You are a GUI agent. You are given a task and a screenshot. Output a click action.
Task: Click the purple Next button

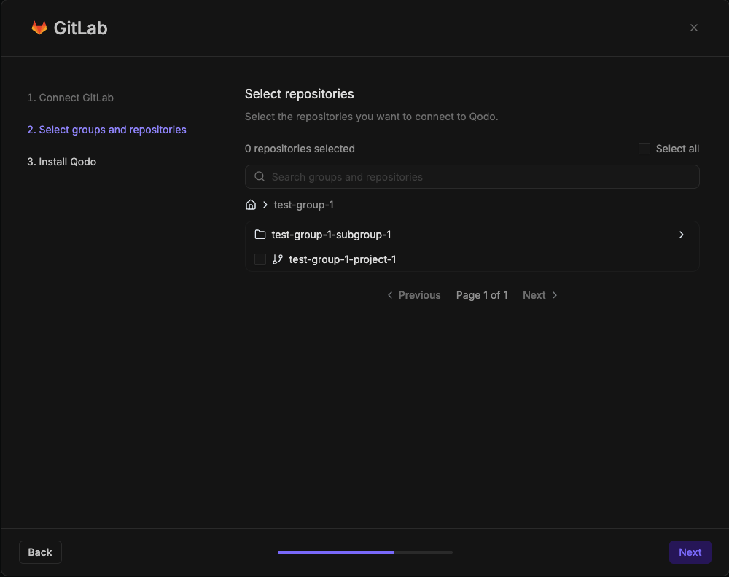click(690, 552)
